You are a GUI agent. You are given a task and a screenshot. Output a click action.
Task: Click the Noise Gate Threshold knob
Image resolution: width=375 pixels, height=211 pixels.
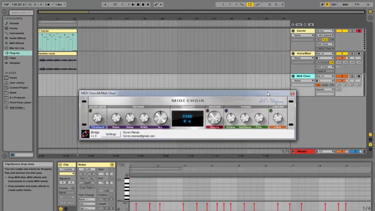click(x=97, y=118)
